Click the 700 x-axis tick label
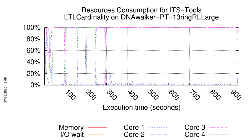 (195, 95)
